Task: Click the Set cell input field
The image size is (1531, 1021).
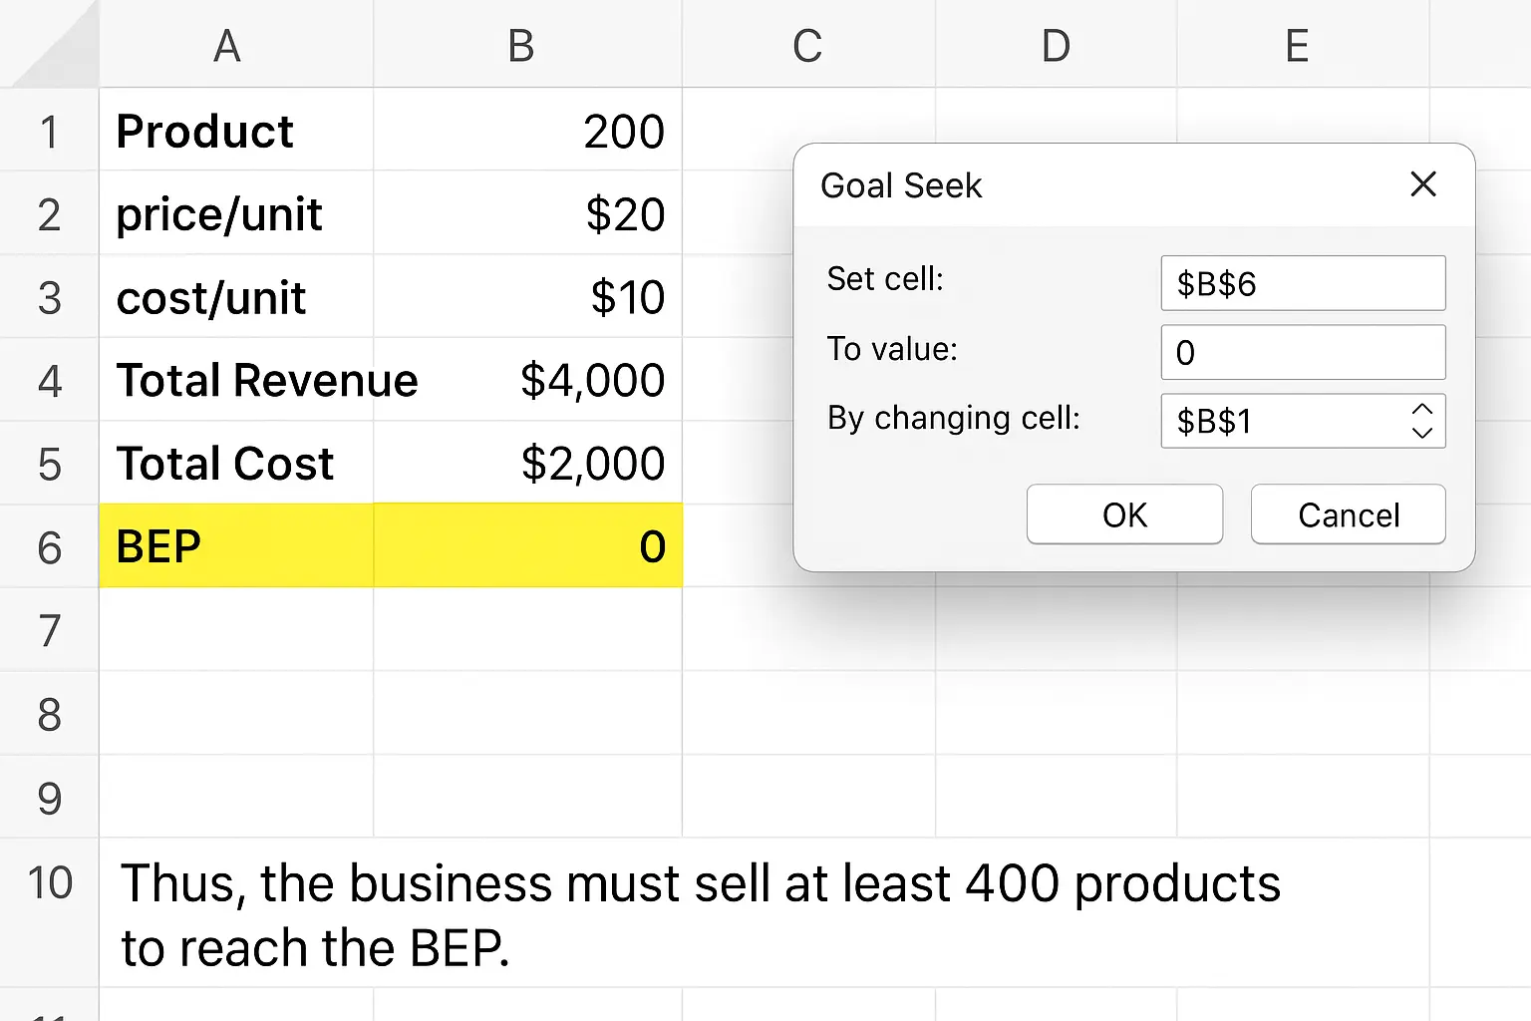Action: click(x=1302, y=283)
